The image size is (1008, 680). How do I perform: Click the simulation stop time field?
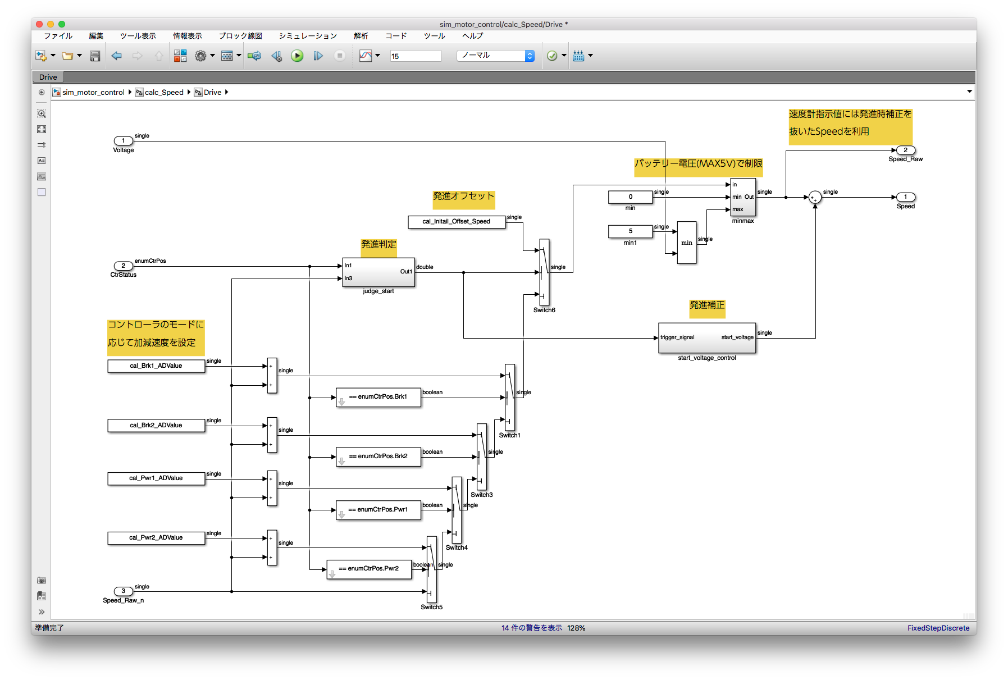[x=416, y=56]
